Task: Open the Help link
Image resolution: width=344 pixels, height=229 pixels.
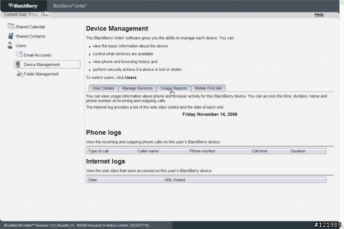Action: pos(319,14)
